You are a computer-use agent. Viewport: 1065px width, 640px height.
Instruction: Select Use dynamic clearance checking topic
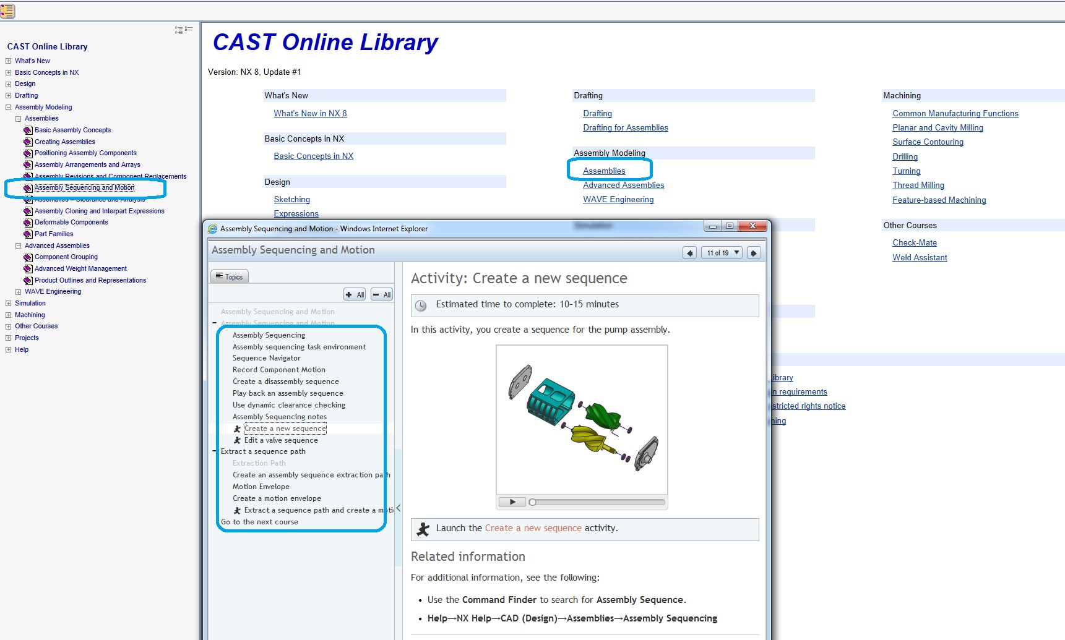coord(289,405)
